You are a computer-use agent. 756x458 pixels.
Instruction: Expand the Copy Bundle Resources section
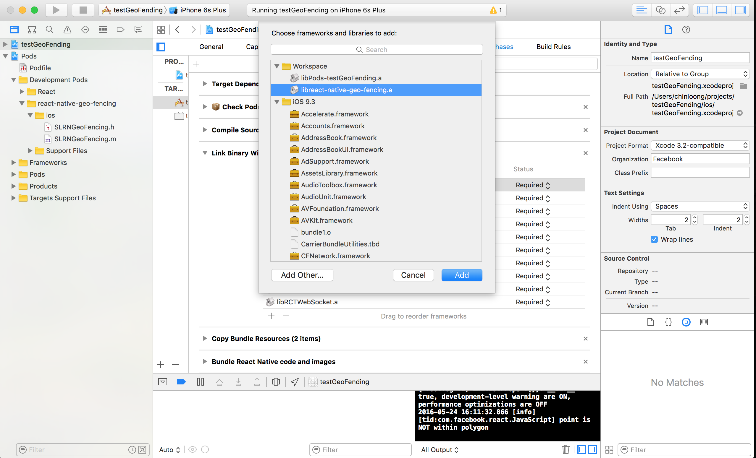[205, 338]
